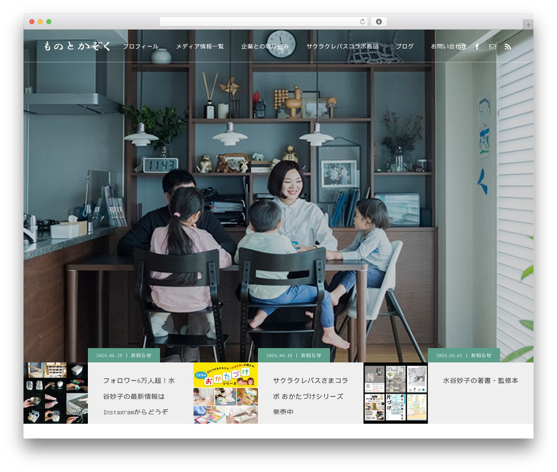557x472 pixels.
Task: Open the プロフィール menu item
Action: point(141,46)
